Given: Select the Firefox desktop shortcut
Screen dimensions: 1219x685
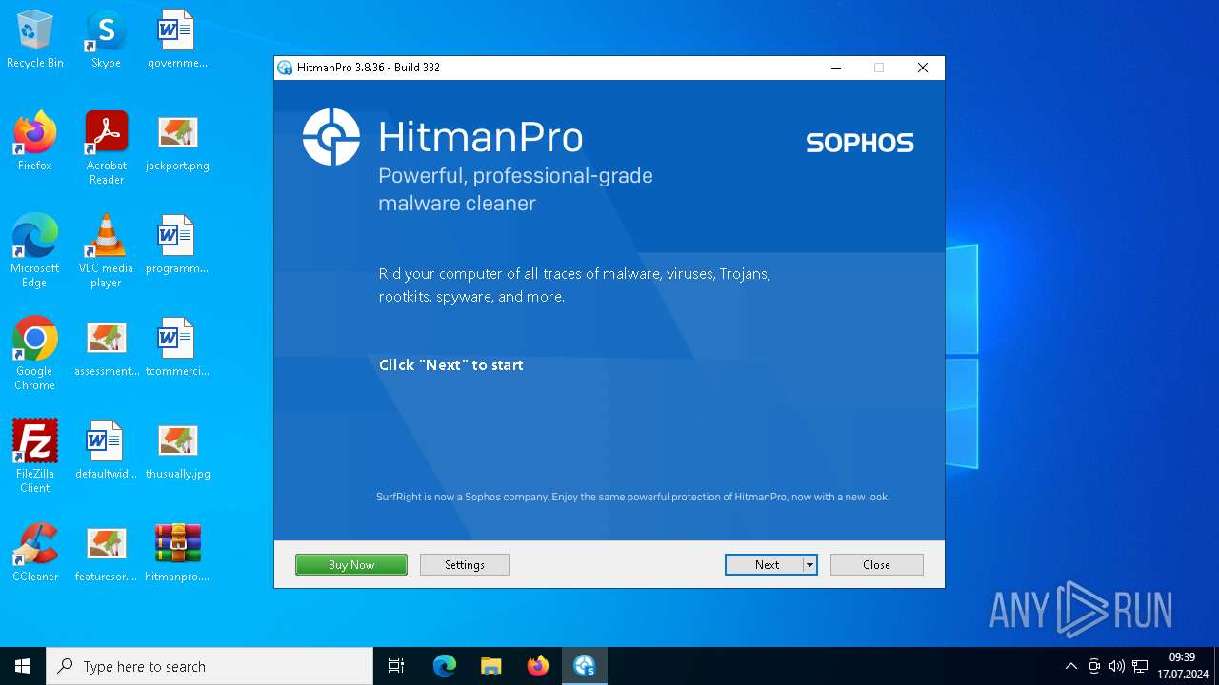Looking at the screenshot, I should coord(35,143).
